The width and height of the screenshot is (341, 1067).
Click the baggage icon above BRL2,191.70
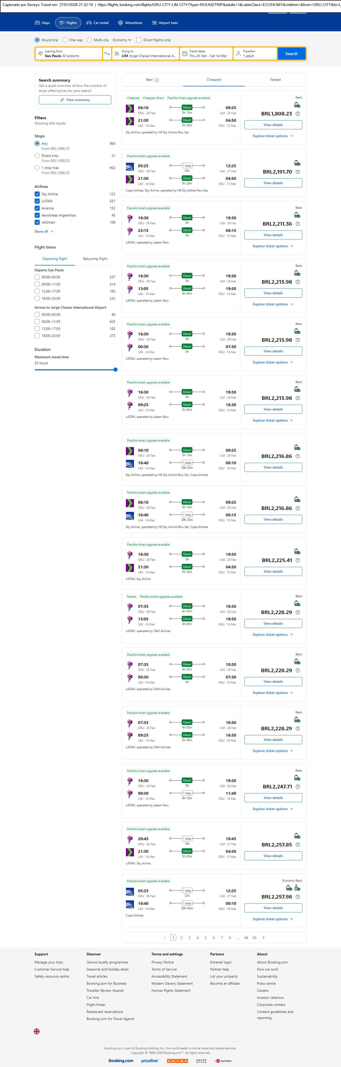pos(297,163)
